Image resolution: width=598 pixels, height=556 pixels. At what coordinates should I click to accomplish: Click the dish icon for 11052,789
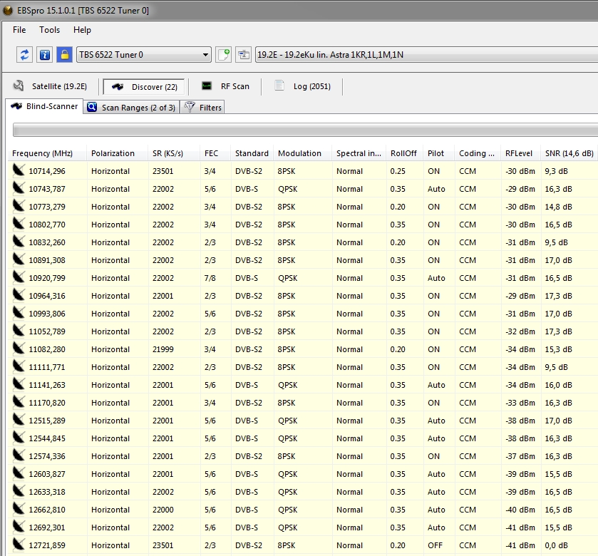pos(19,331)
